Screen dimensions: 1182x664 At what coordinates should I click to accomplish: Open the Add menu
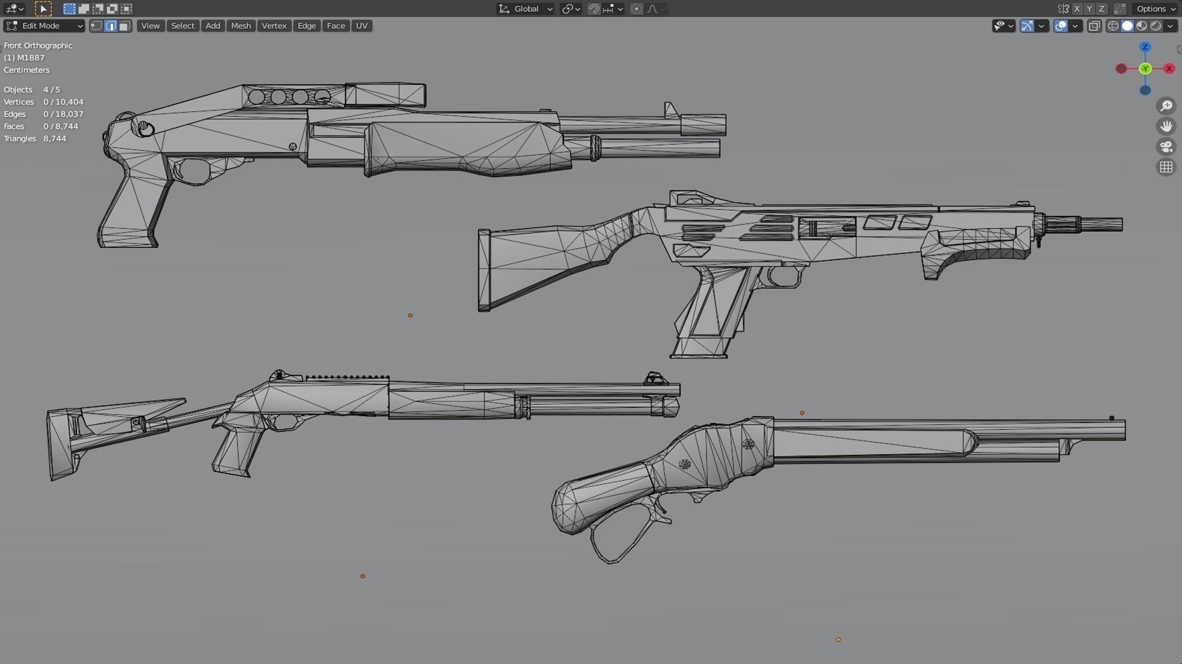213,26
